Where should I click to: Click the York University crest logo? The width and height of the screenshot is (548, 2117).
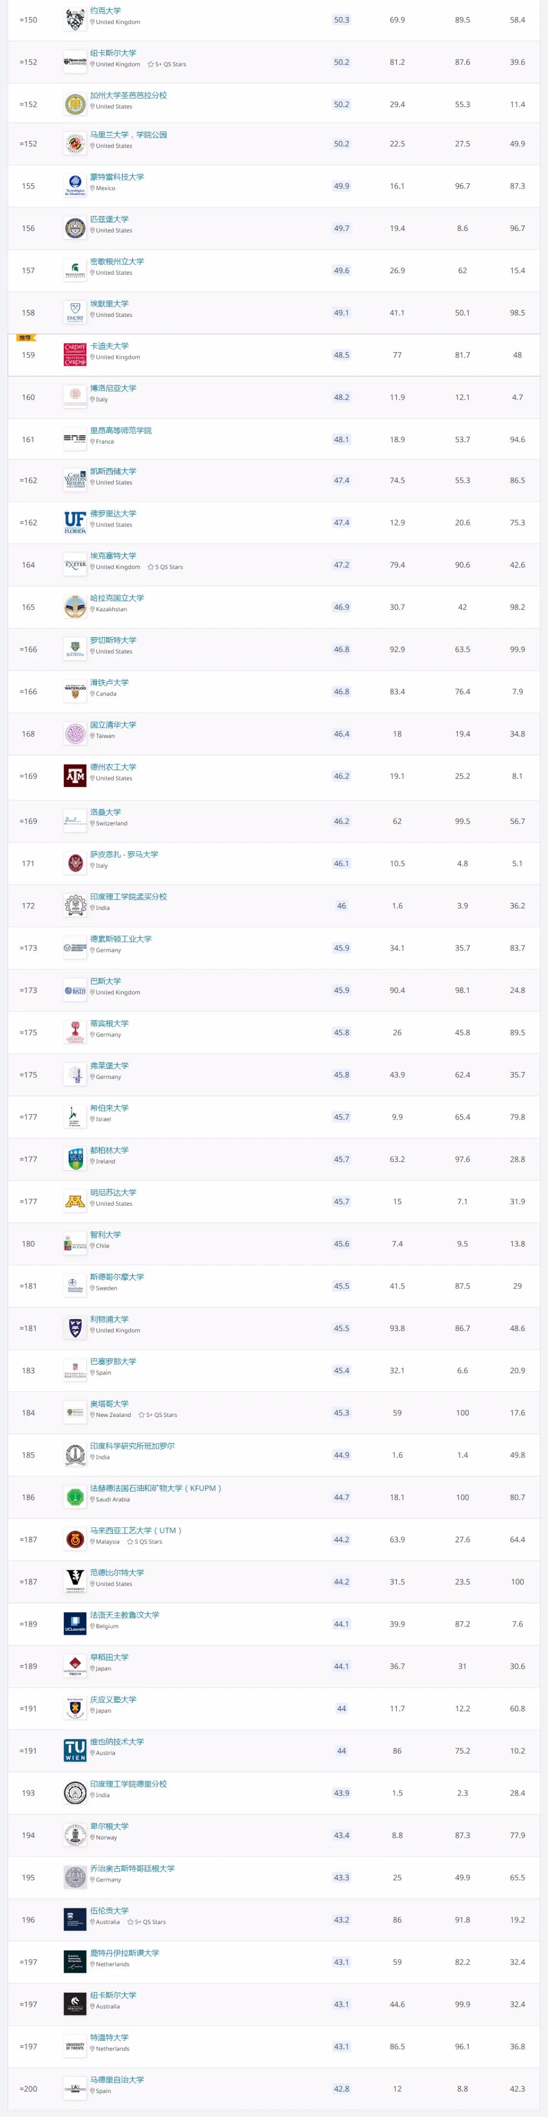coord(75,20)
